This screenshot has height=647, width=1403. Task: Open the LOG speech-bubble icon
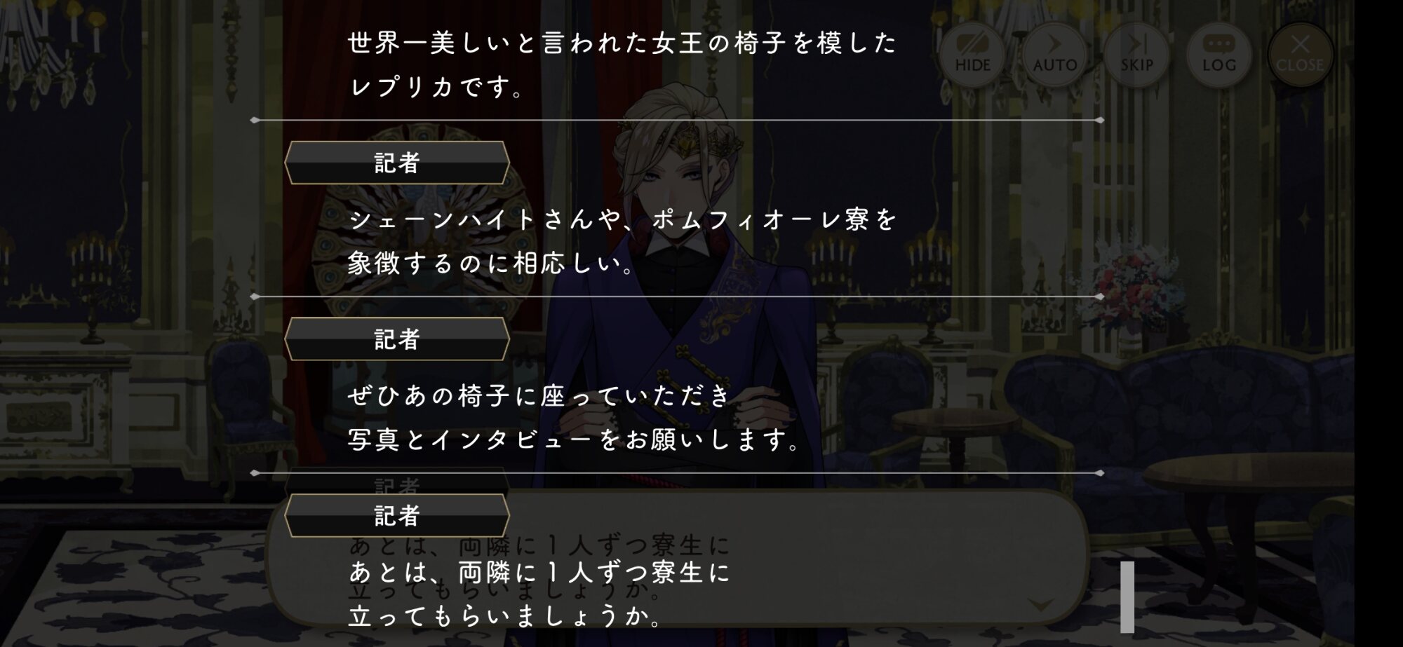coord(1219,54)
